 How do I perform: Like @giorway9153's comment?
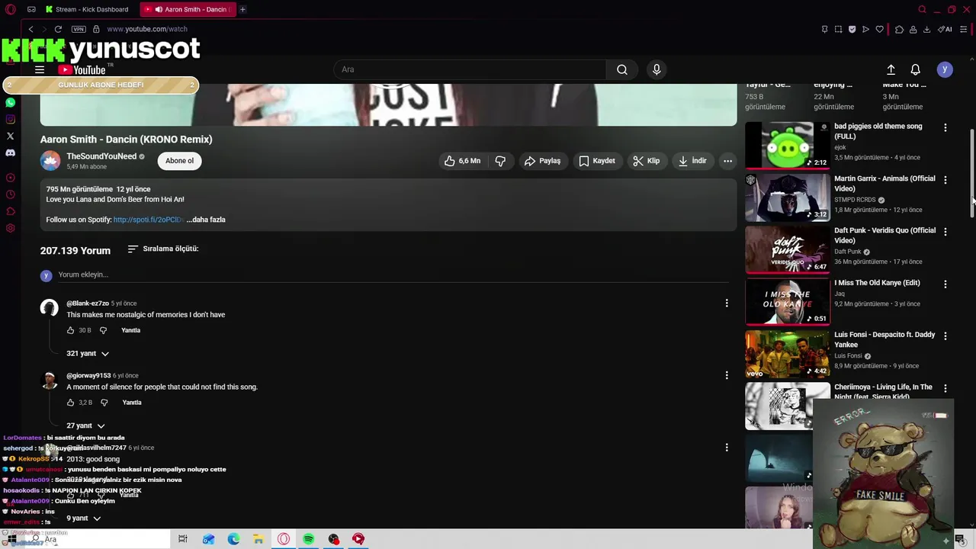(x=71, y=403)
